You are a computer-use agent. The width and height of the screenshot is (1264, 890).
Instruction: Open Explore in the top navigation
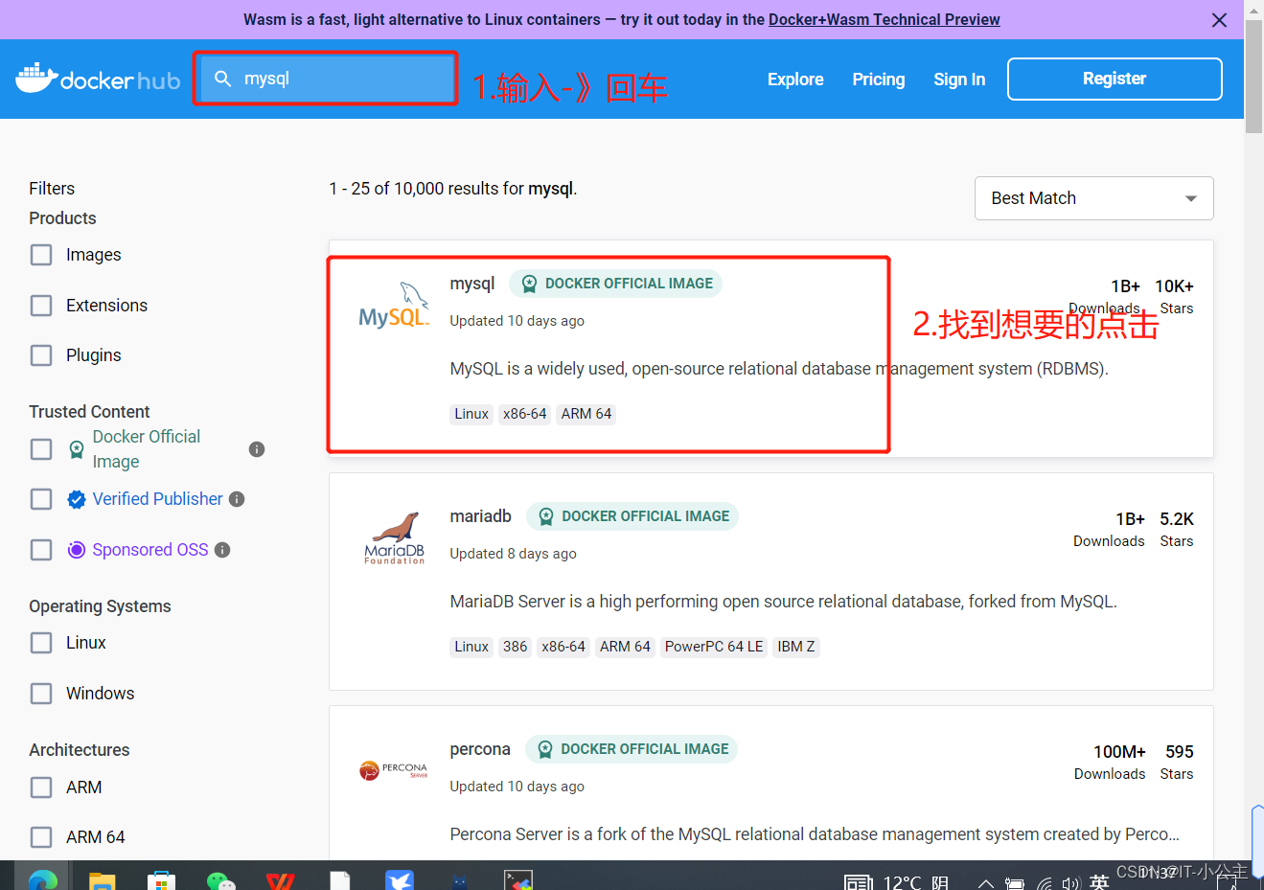(795, 80)
